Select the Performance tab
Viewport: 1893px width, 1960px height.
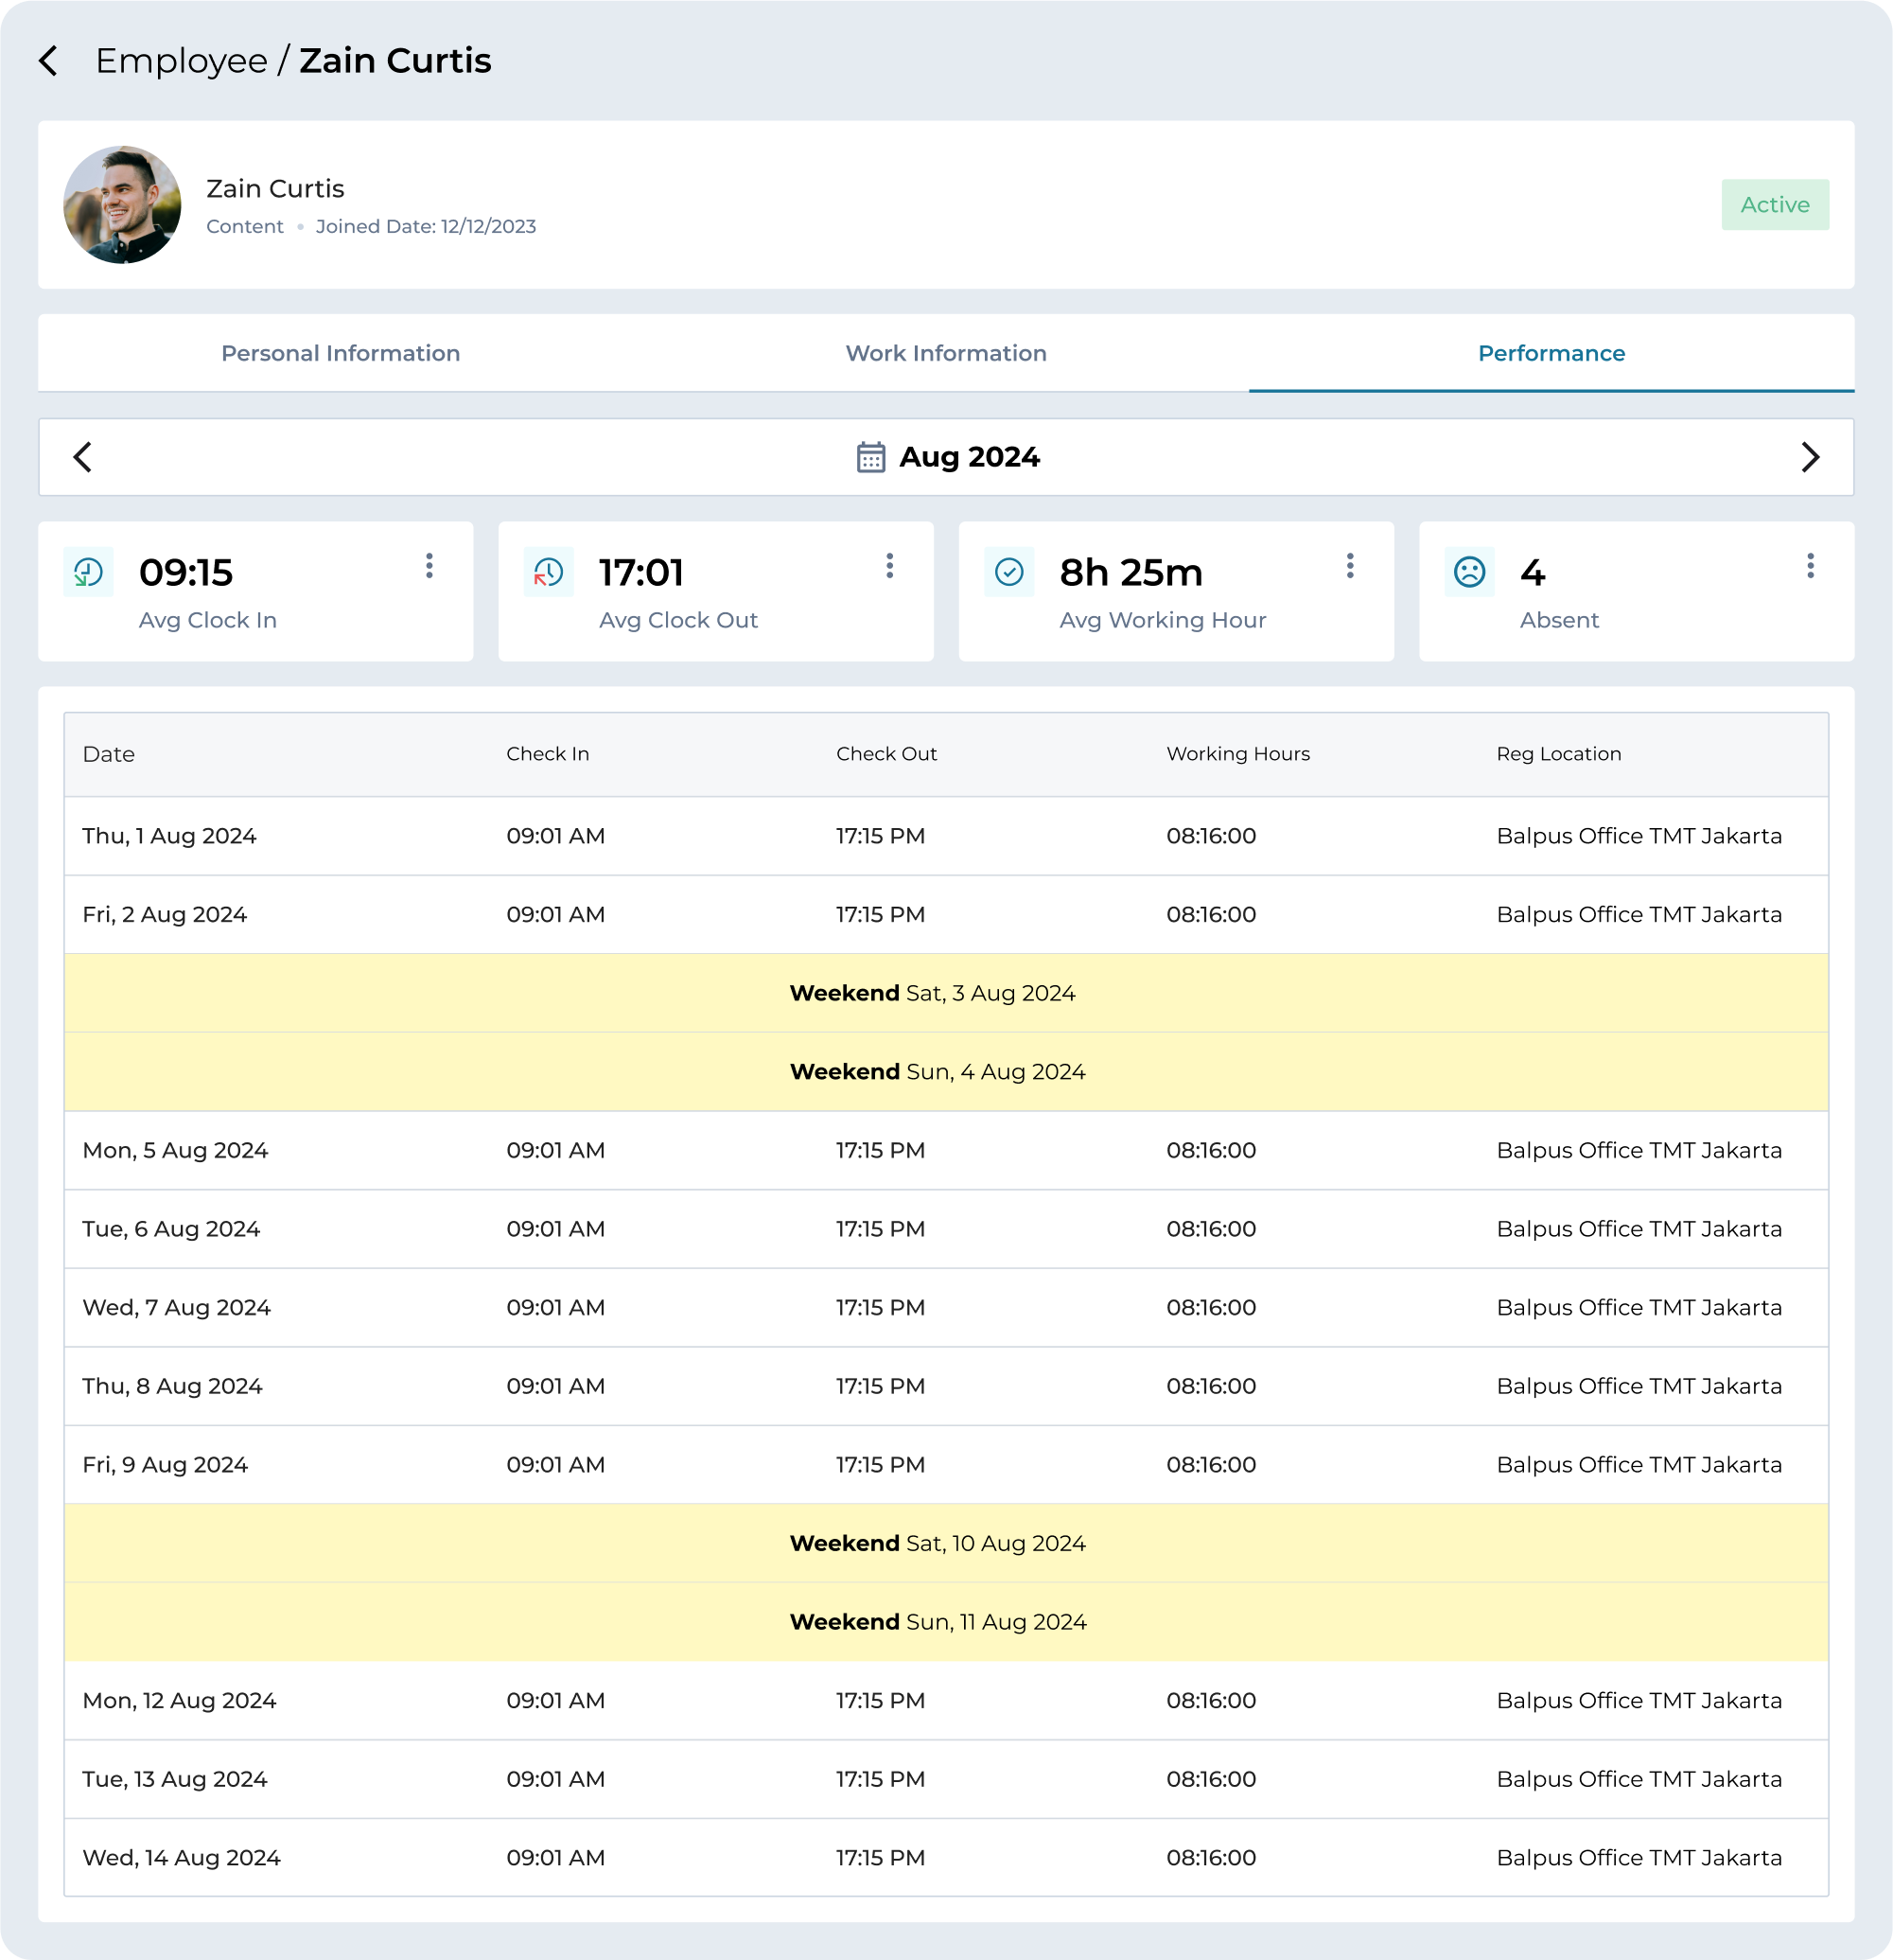point(1551,353)
